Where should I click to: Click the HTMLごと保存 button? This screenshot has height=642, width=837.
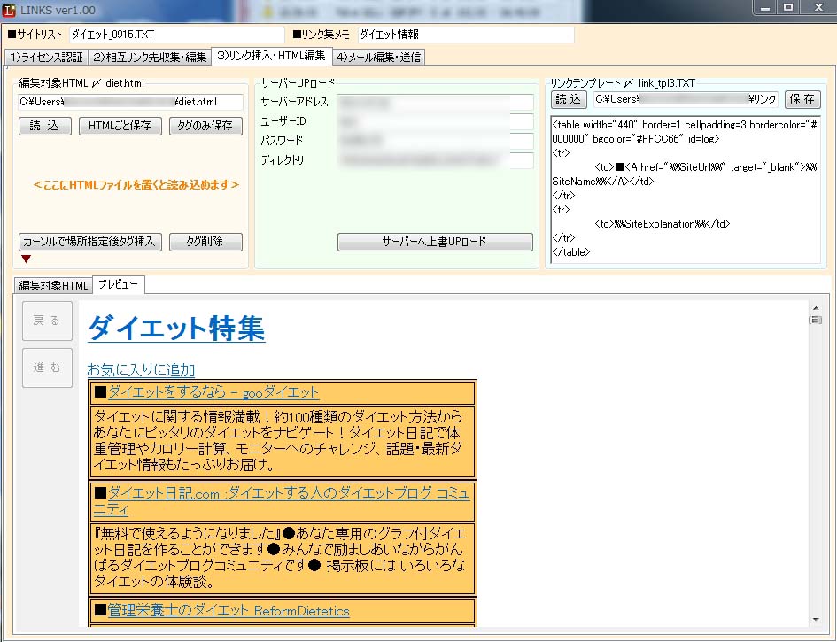tap(120, 126)
